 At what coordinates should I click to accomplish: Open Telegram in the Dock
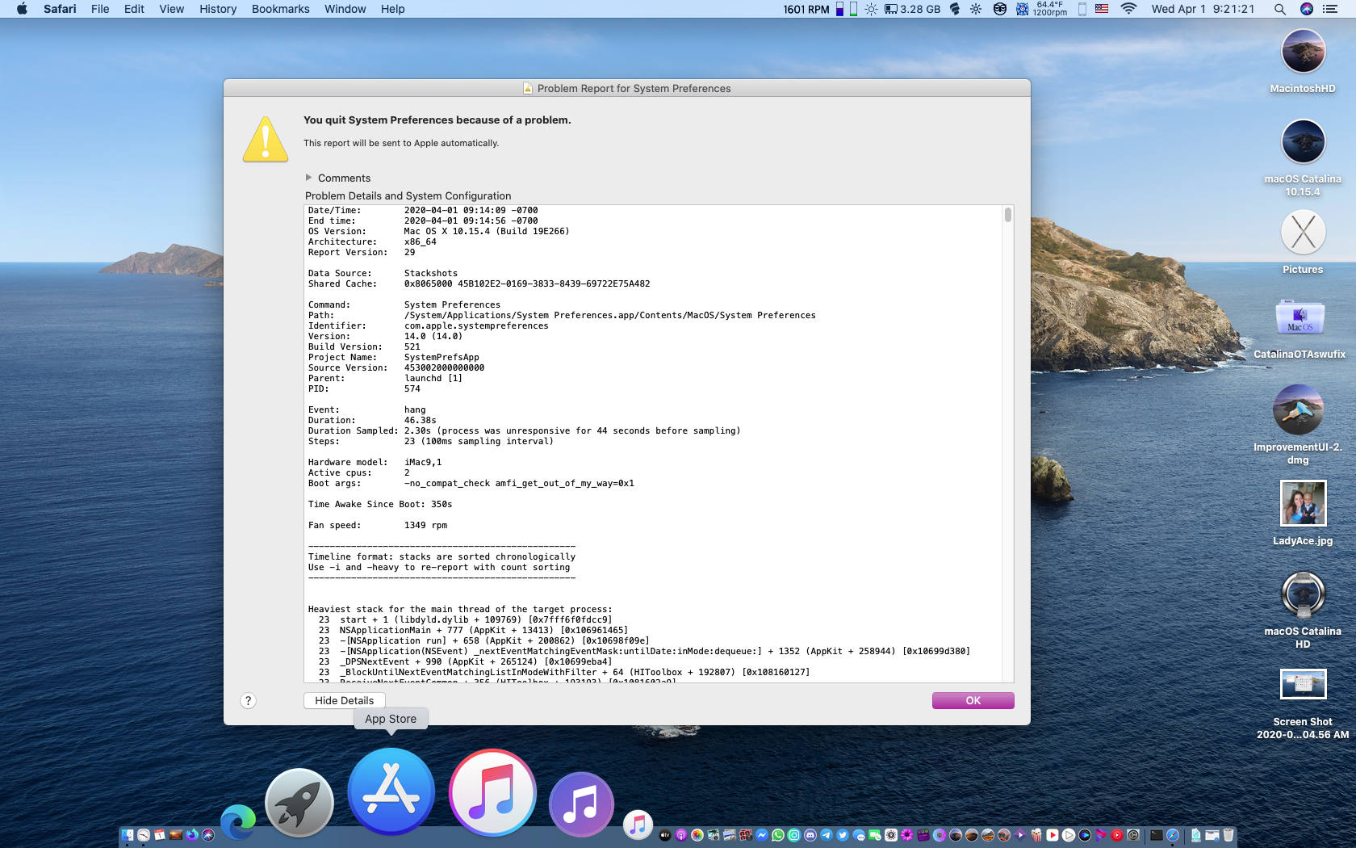click(827, 835)
